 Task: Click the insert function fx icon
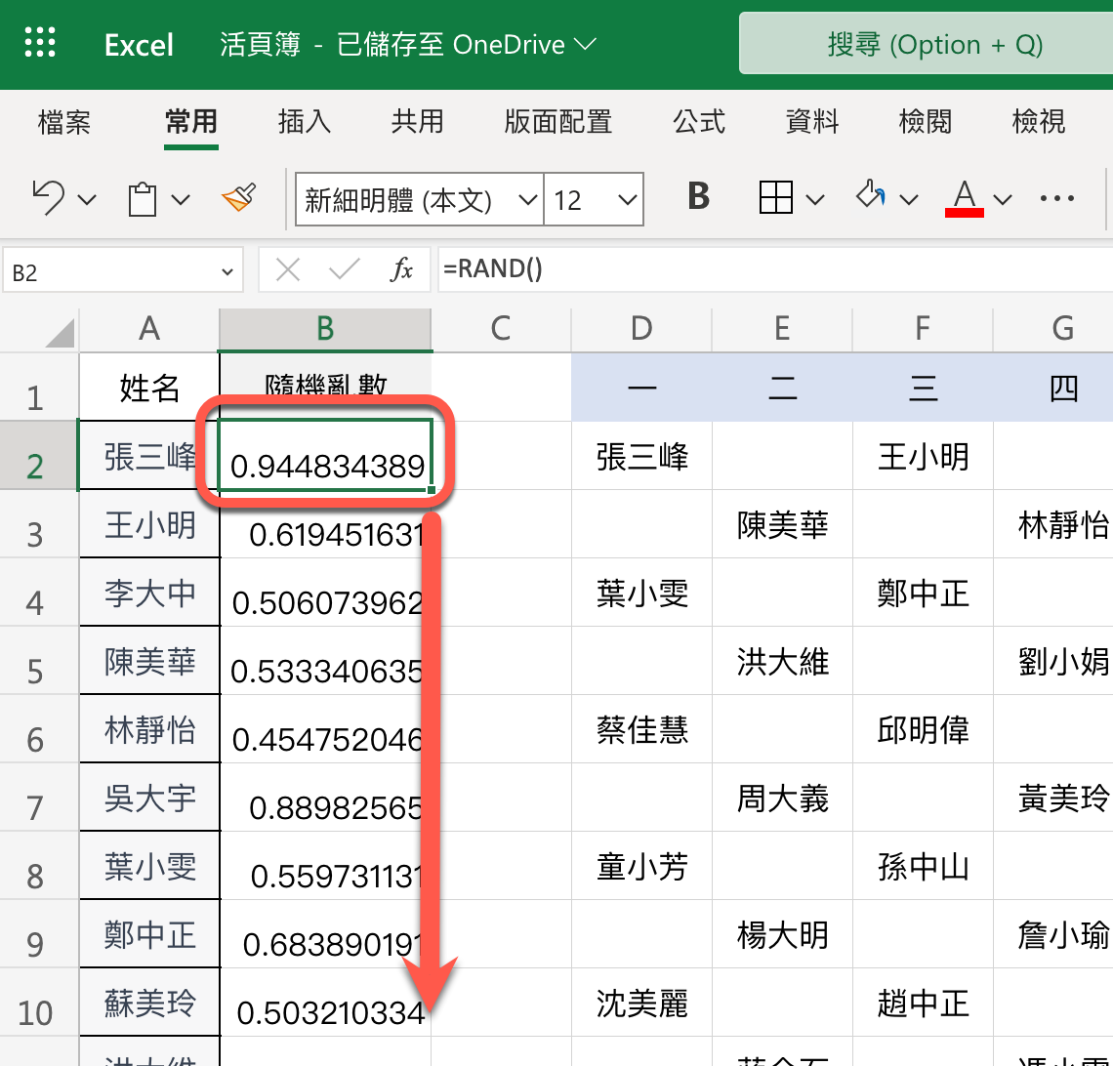point(401,270)
